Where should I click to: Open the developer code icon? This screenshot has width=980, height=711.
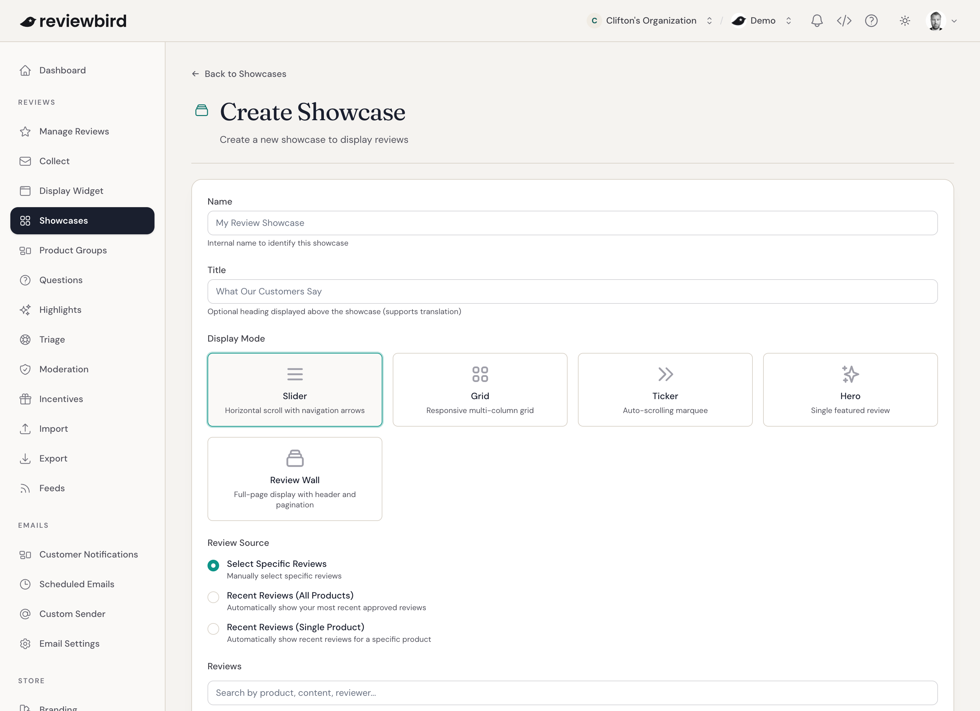[844, 21]
